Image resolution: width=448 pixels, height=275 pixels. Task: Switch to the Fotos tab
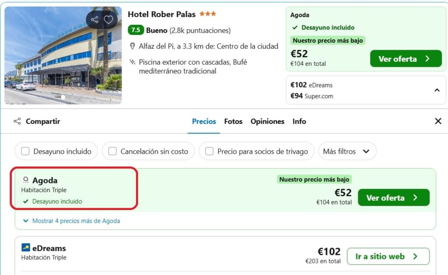point(233,121)
